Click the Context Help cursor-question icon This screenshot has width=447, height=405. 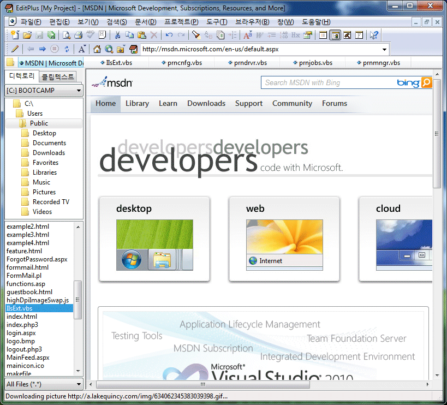(374, 35)
